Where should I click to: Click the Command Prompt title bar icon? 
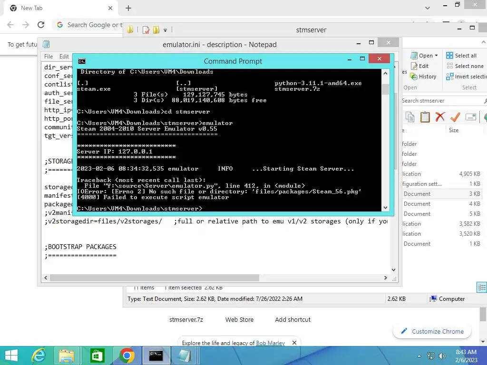[82, 61]
